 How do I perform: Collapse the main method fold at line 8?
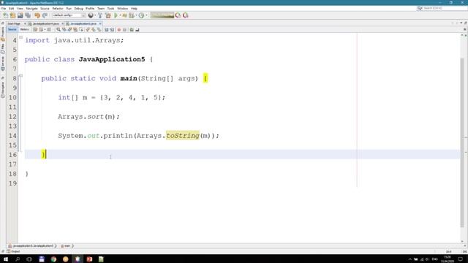[20, 76]
